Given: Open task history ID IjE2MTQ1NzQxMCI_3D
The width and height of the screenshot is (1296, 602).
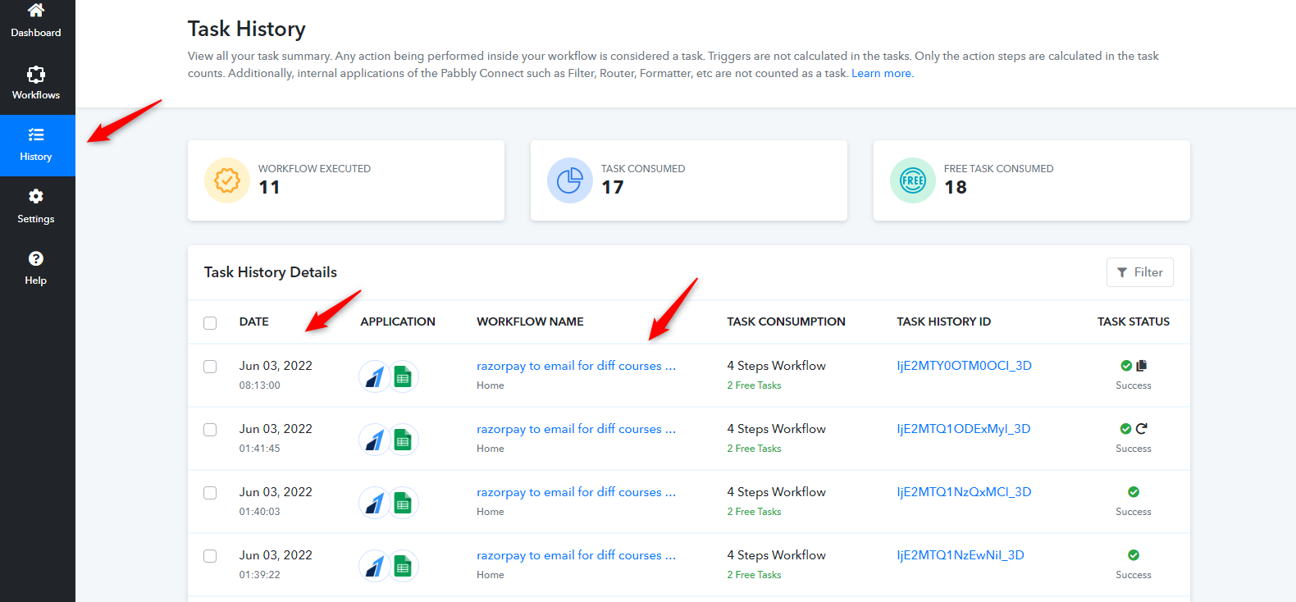Looking at the screenshot, I should pyautogui.click(x=964, y=492).
